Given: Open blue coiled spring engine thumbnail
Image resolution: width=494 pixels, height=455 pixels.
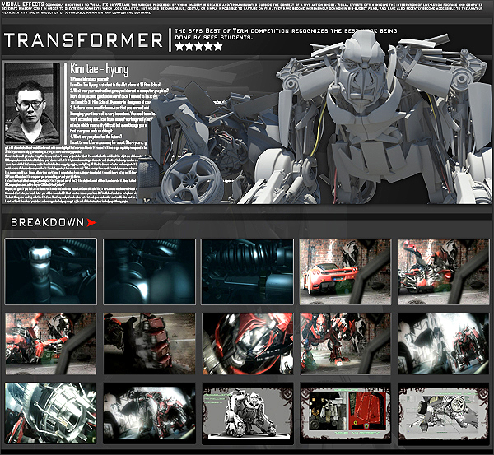Looking at the screenshot, I should (247, 272).
